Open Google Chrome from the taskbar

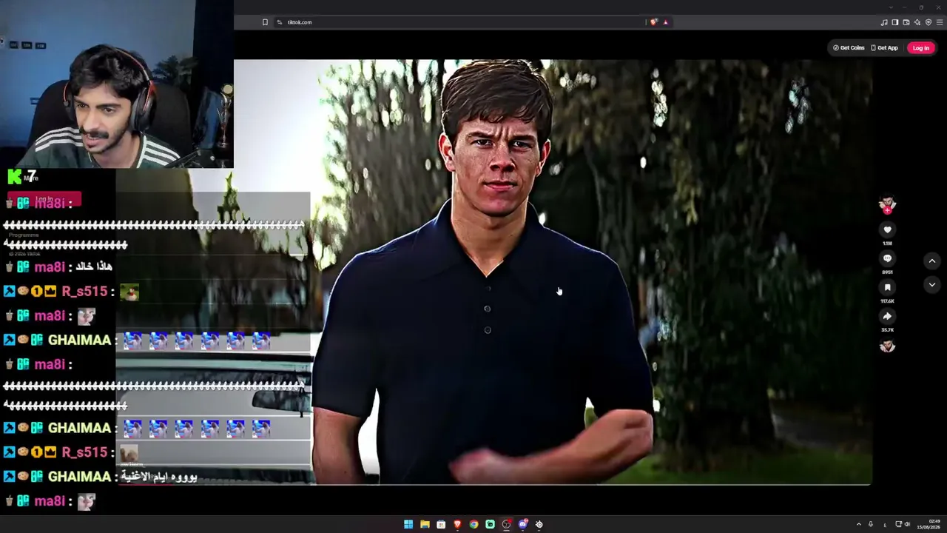473,524
